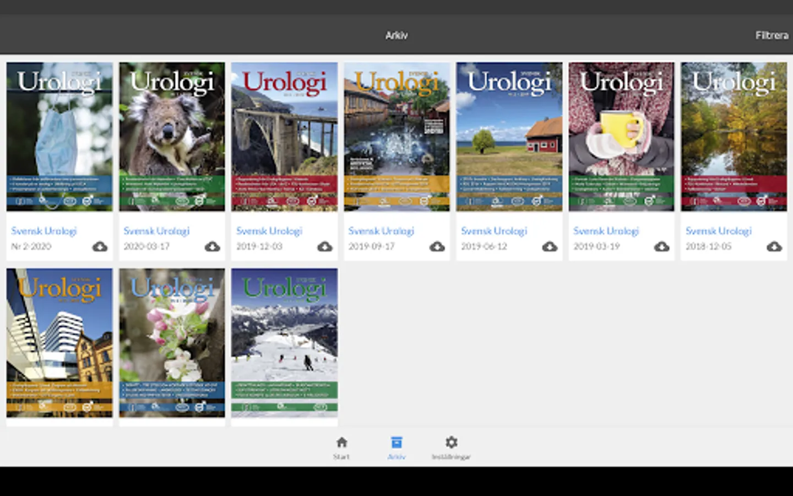Download the 2019-03-19 issue
Image resolution: width=793 pixels, height=496 pixels.
pos(662,246)
